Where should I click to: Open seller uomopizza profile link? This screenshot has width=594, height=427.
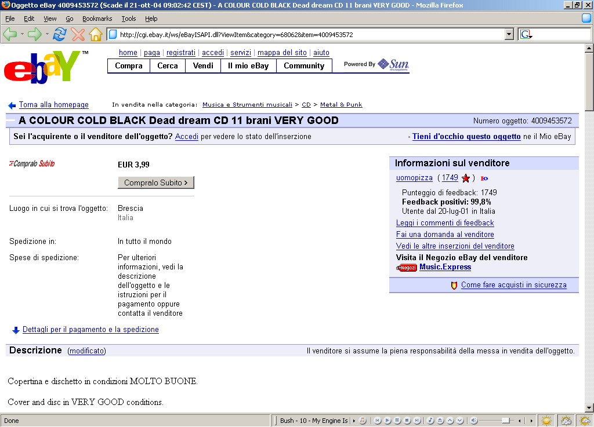tap(414, 178)
